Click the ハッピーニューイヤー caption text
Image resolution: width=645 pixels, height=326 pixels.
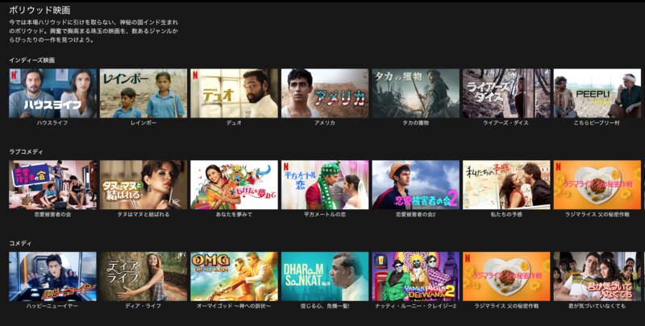(x=52, y=306)
